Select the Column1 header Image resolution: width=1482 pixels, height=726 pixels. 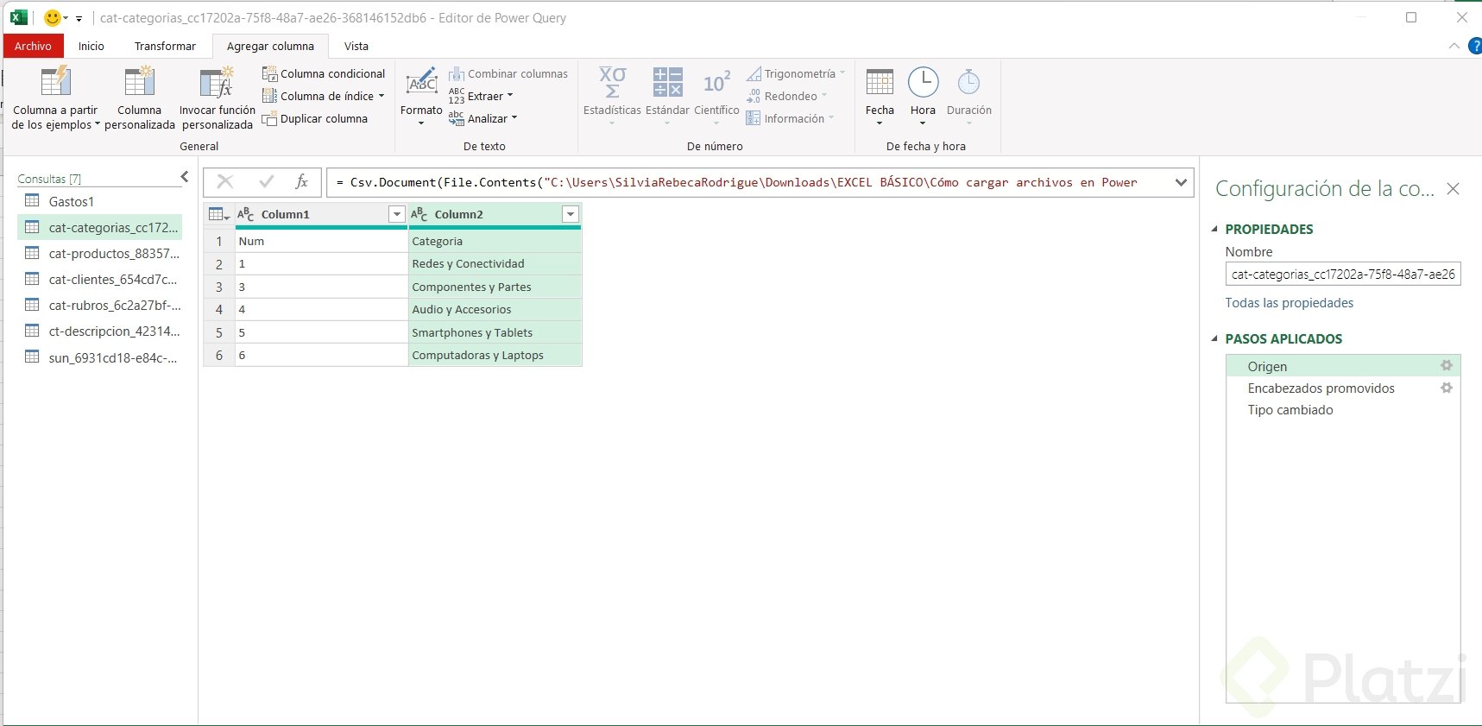coord(321,214)
